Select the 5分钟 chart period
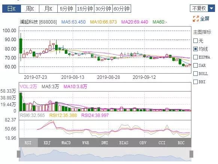Viewport: 218px width, 164px height. [x=67, y=9]
